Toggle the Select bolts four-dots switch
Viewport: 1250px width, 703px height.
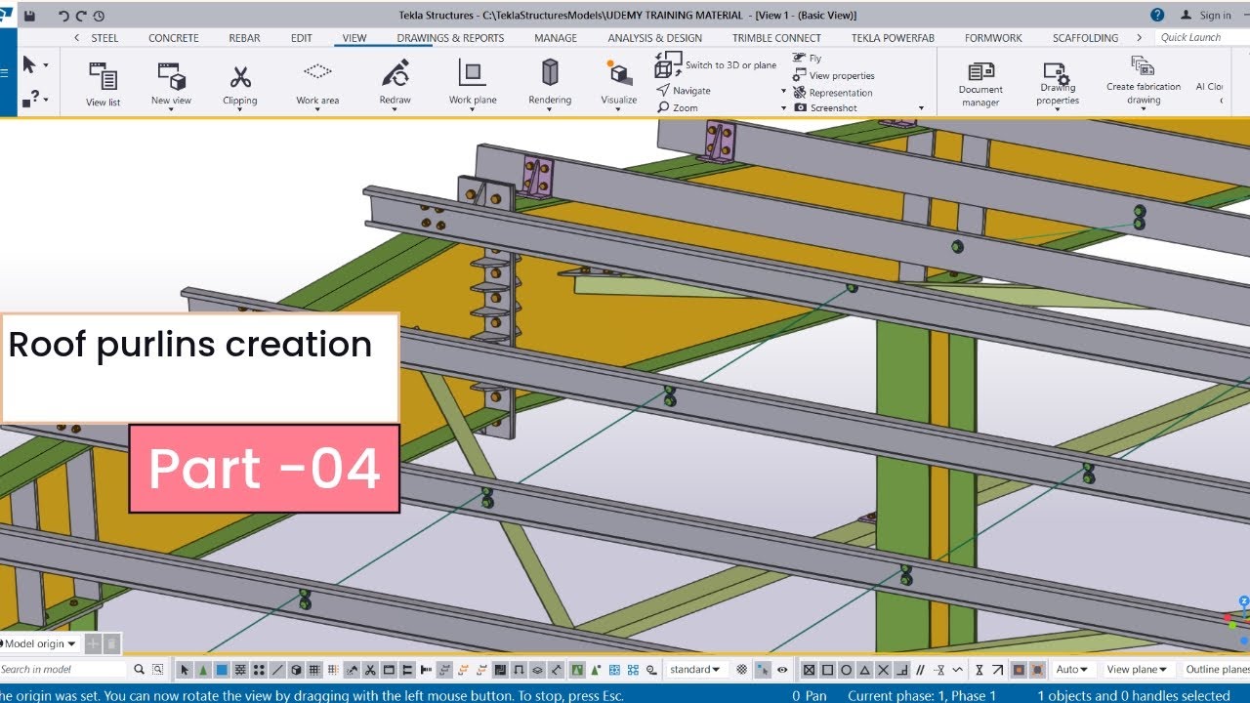tap(259, 670)
